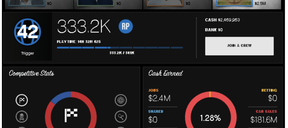Click the blue RP badge
The height and width of the screenshot is (128, 288).
click(126, 26)
